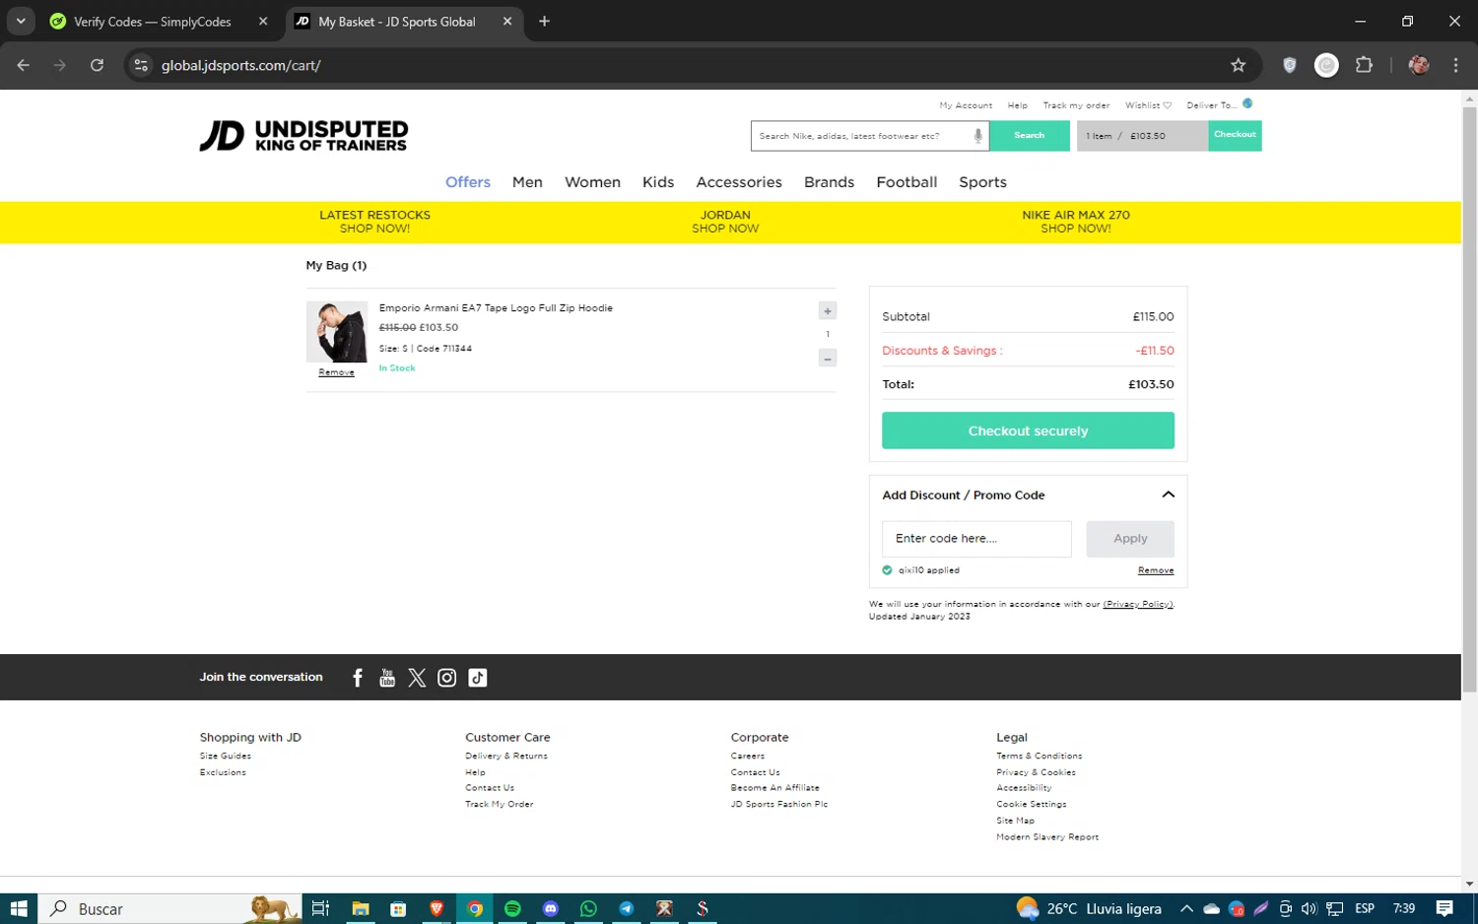1478x924 pixels.
Task: Close the Verify Codes SimplyCodes tab
Action: pyautogui.click(x=263, y=21)
